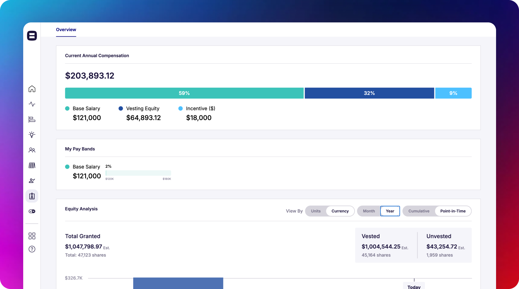Click the blue chart bar in Equity Analysis

178,283
